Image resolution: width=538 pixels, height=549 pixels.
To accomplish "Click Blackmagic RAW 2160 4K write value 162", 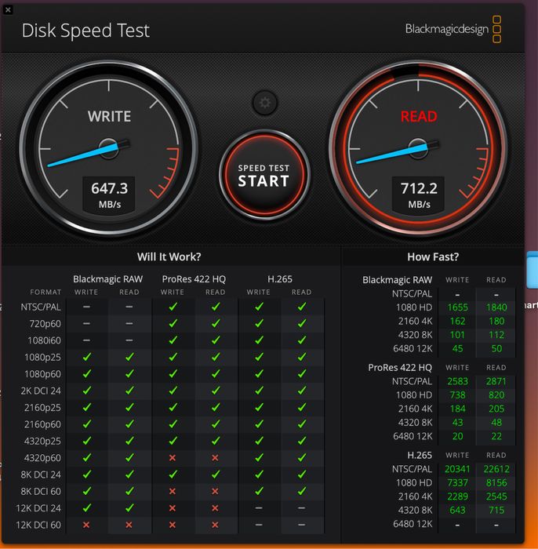I will point(457,321).
